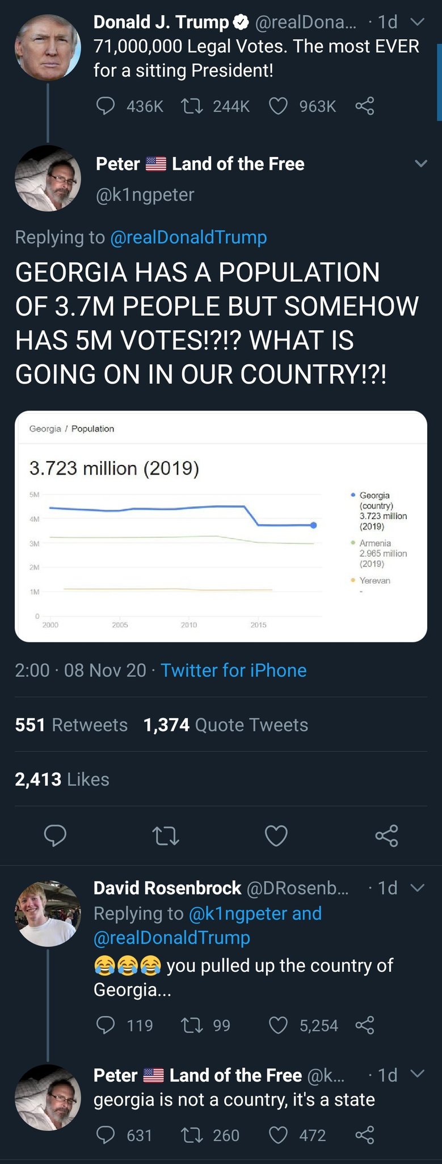Share Trump's Legal Votes tweet
This screenshot has height=1164, width=442.
[x=364, y=106]
